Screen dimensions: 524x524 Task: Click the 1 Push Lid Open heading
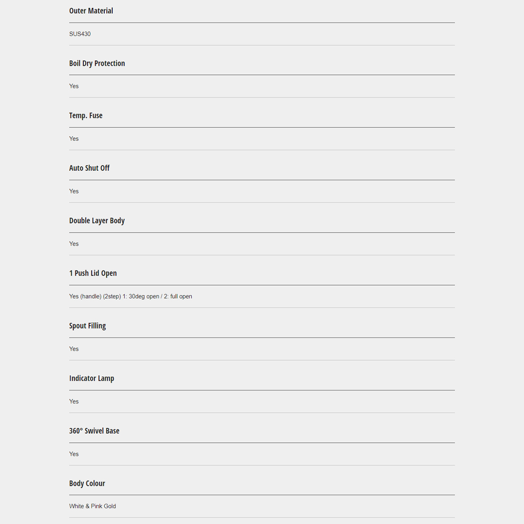pyautogui.click(x=93, y=273)
